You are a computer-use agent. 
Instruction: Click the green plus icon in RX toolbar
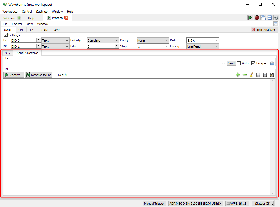[238, 75]
